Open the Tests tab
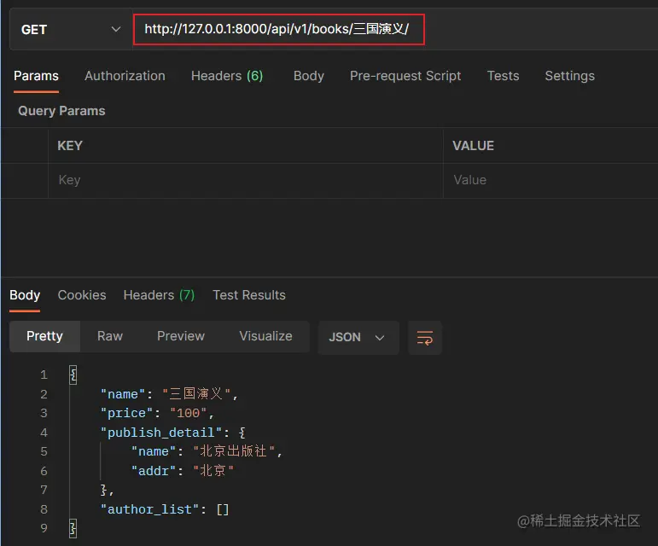Image resolution: width=658 pixels, height=546 pixels. 503,76
